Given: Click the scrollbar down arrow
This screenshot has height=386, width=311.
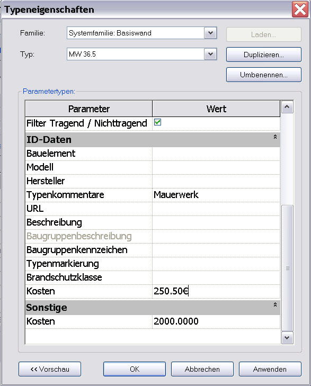Looking at the screenshot, I should coord(287,338).
